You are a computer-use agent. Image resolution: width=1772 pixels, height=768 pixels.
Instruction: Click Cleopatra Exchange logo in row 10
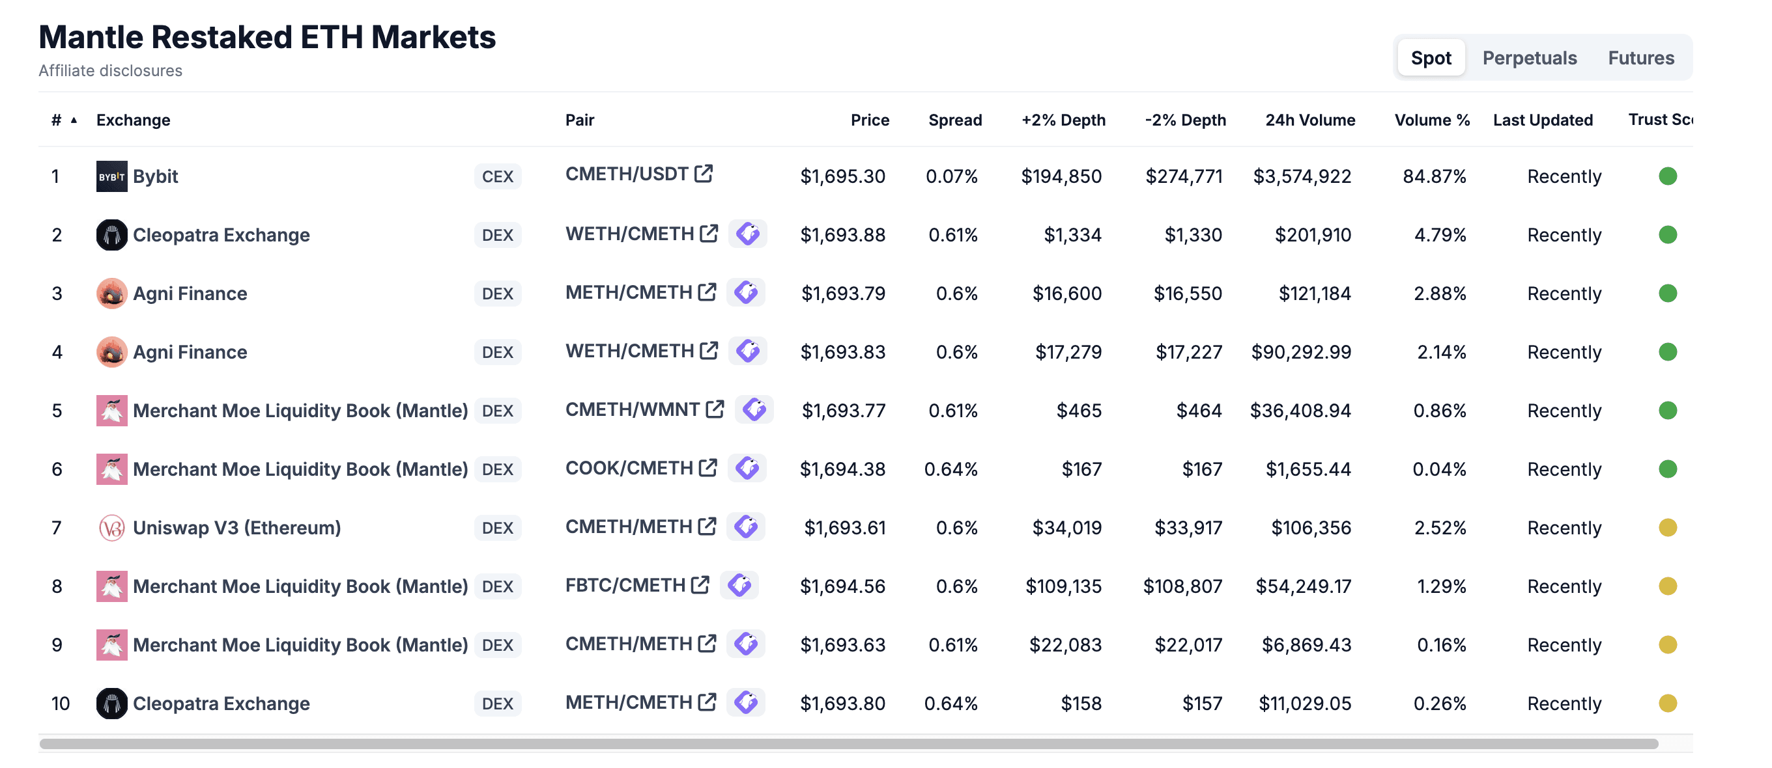[111, 704]
